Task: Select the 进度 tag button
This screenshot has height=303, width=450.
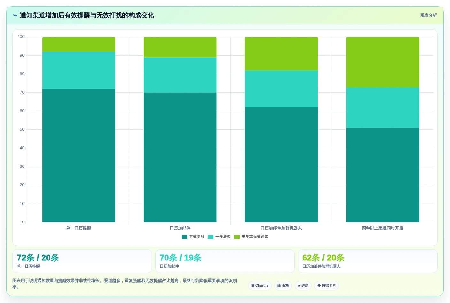Action: pos(303,285)
